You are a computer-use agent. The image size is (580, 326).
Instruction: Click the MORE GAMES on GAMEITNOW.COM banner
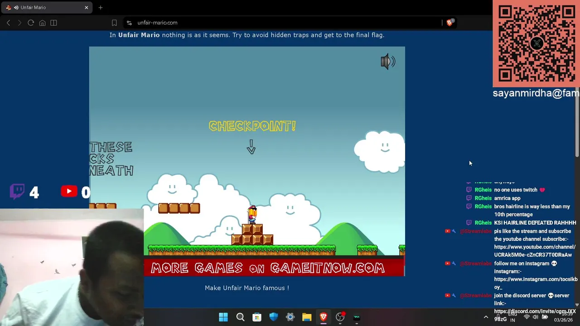click(x=274, y=268)
